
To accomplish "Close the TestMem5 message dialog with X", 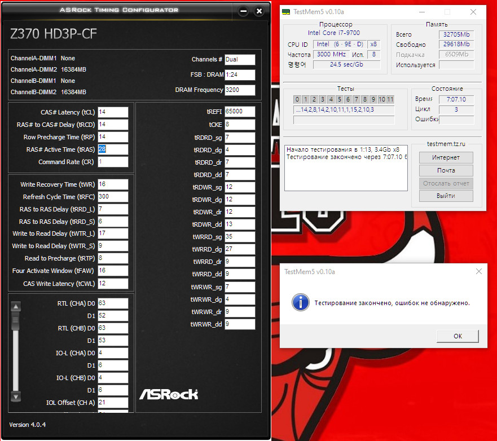I will point(478,271).
